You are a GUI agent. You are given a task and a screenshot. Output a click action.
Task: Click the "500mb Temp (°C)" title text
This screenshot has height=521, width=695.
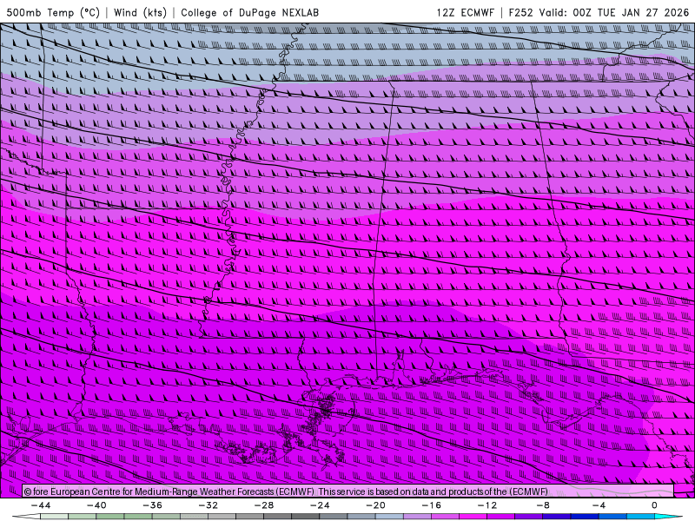point(53,12)
